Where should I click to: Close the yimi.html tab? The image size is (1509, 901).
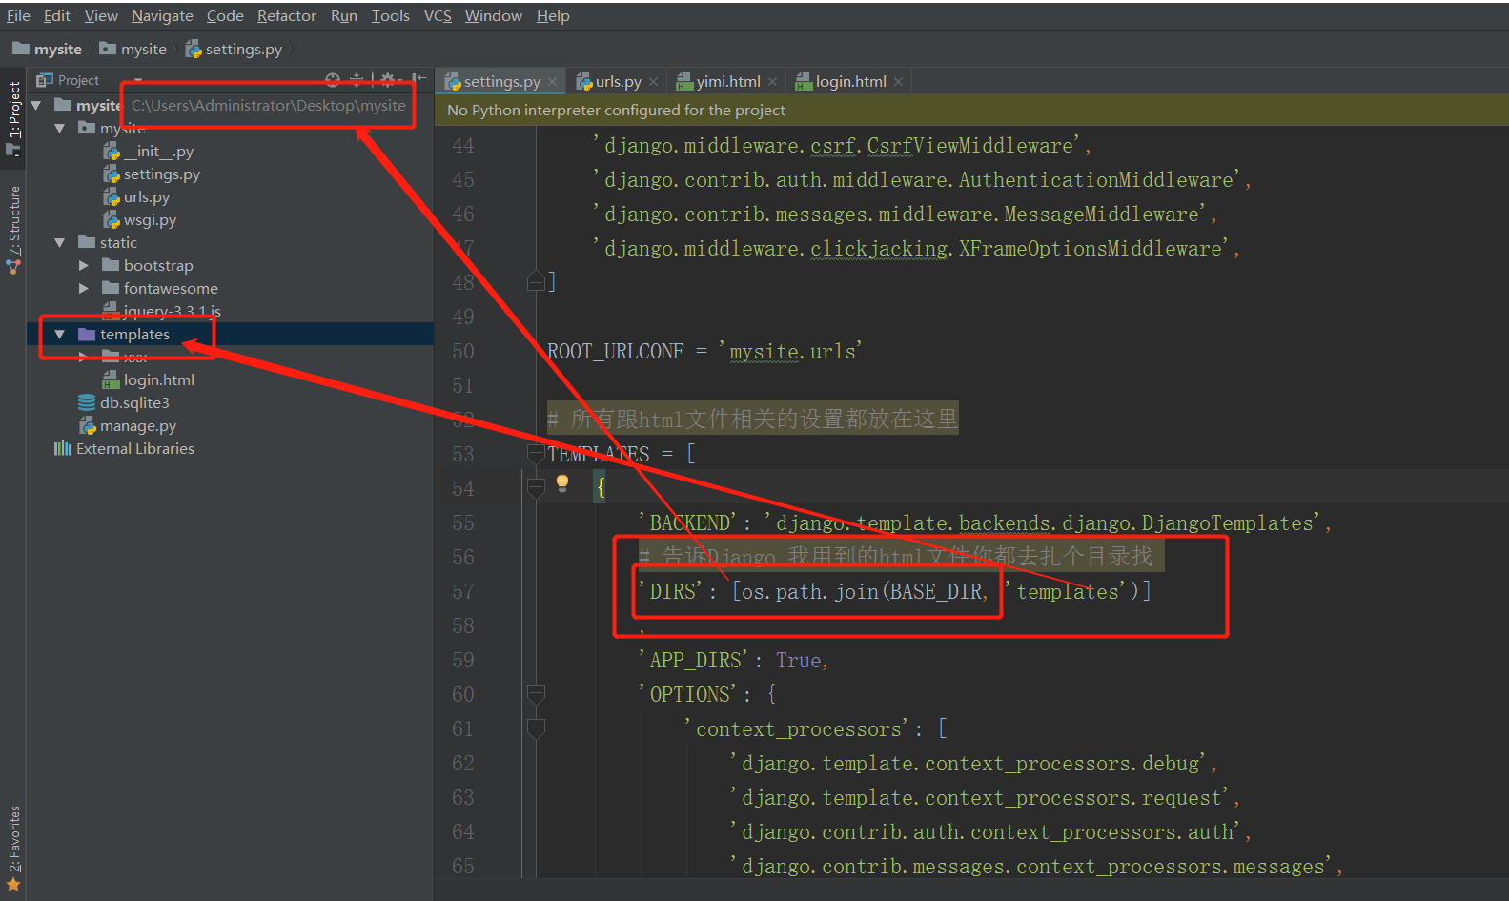click(772, 82)
